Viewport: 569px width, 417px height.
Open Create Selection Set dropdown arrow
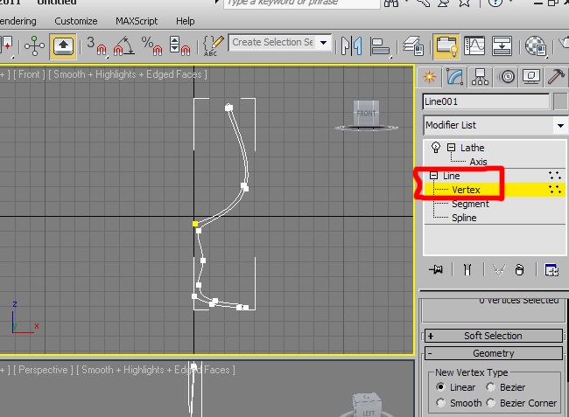coord(323,42)
